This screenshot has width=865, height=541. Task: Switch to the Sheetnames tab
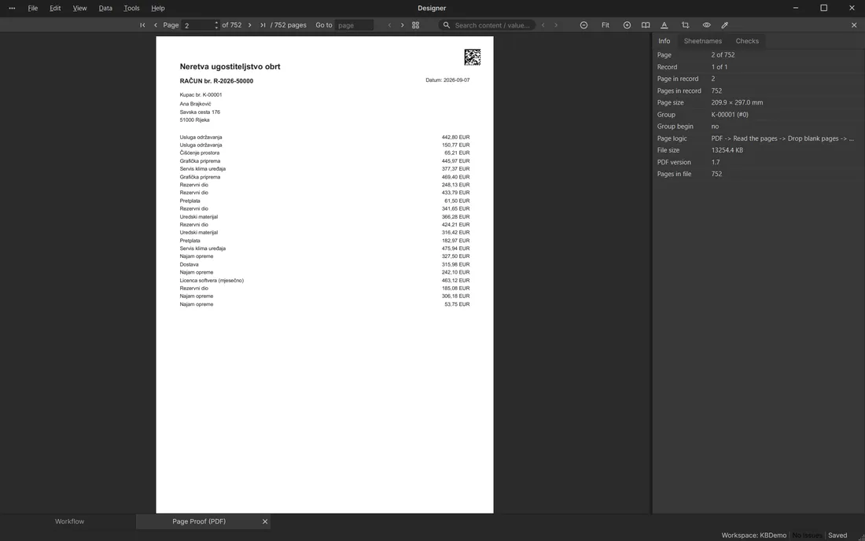[703, 41]
